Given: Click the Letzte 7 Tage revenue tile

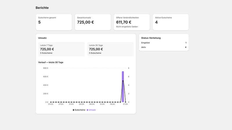Looking at the screenshot, I should 61,49.
